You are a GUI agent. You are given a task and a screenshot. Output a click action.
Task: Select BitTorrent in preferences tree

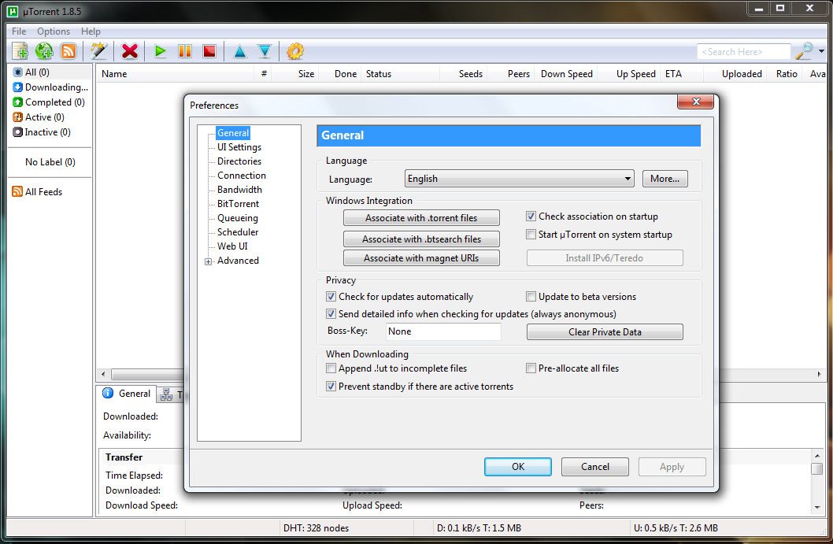tap(238, 203)
